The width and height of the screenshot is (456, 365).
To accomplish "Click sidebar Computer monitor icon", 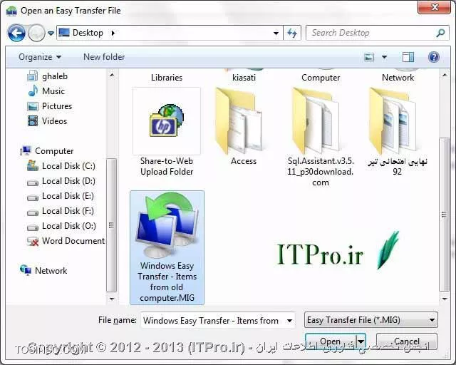I will [26, 150].
